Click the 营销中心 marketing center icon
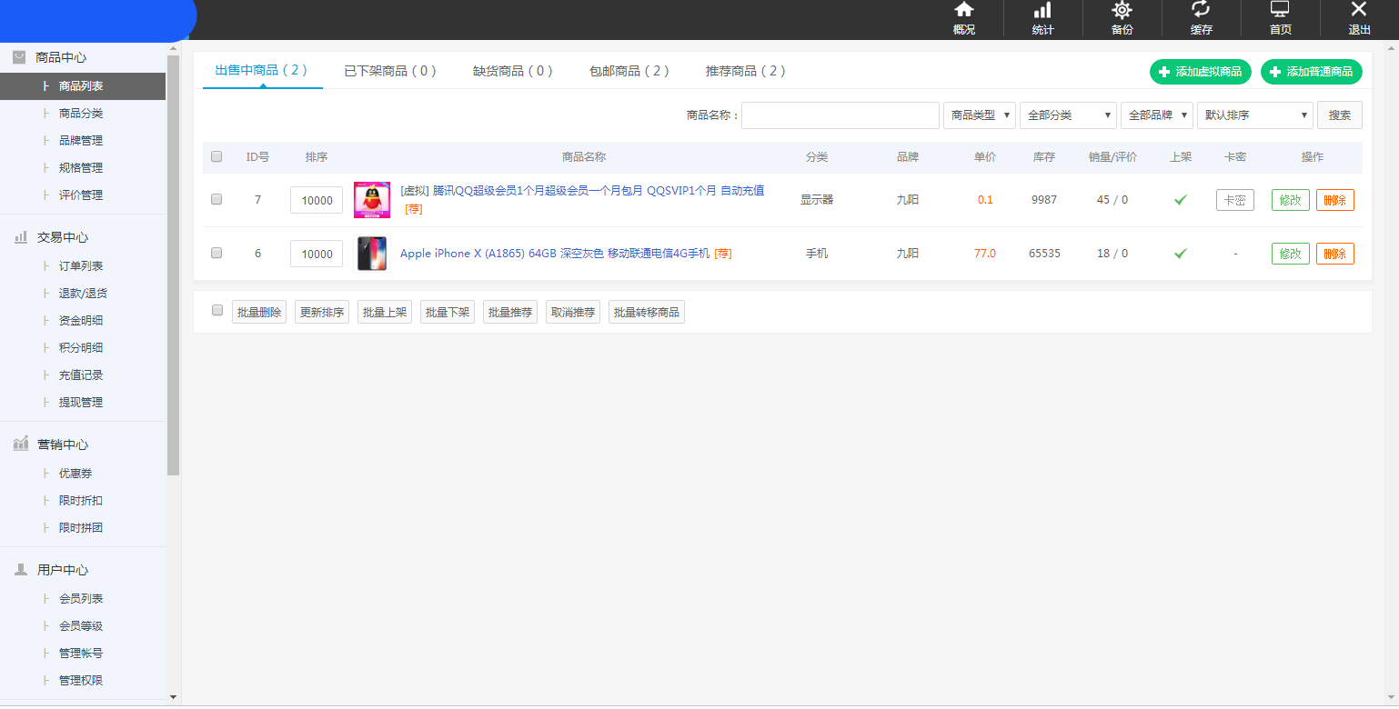1399x709 pixels. 20,444
